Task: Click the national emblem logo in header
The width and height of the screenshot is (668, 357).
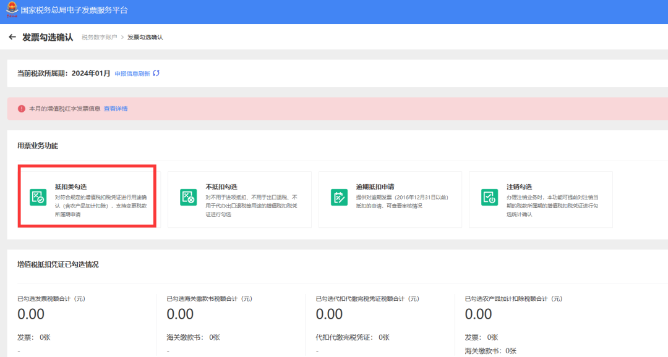Action: coord(12,10)
